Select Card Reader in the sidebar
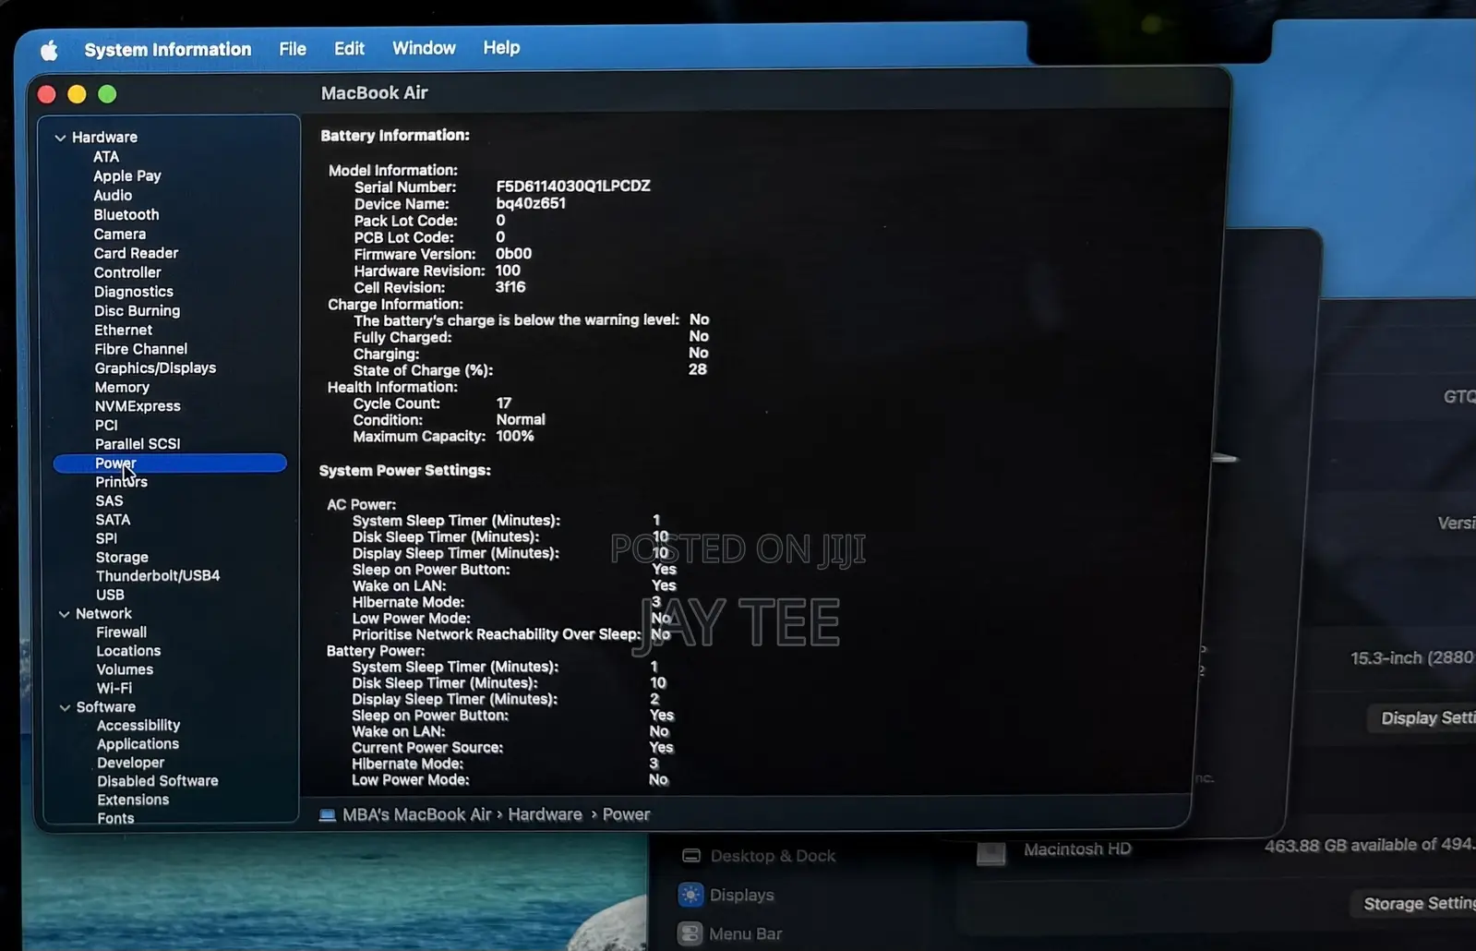 point(136,253)
